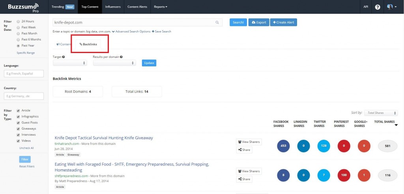Uncheck the Infographics type checkbox

(x=18, y=117)
